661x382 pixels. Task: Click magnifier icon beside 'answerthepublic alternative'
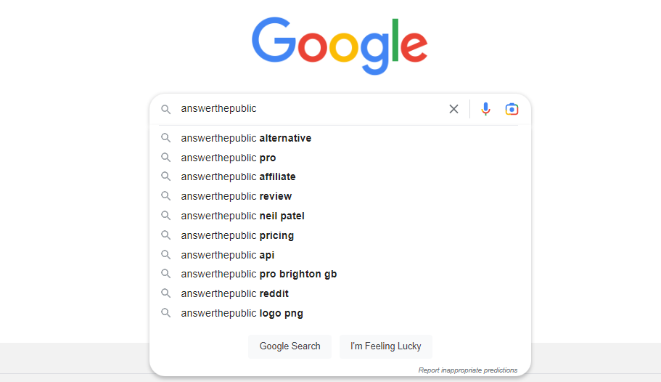click(x=166, y=138)
